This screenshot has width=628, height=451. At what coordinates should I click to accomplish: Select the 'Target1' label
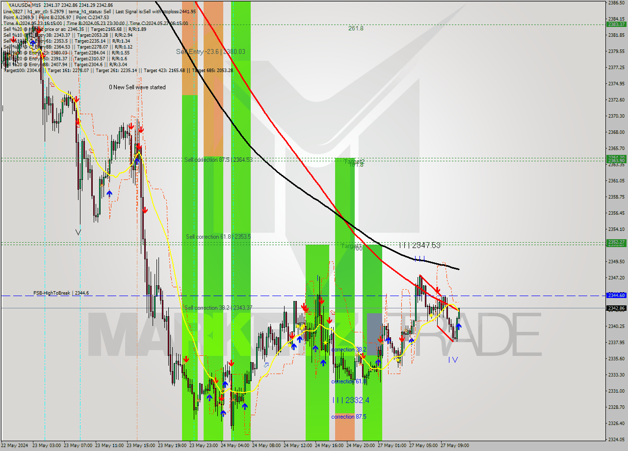[352, 246]
